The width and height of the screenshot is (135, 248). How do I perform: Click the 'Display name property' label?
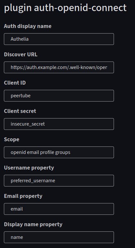coord(33,225)
